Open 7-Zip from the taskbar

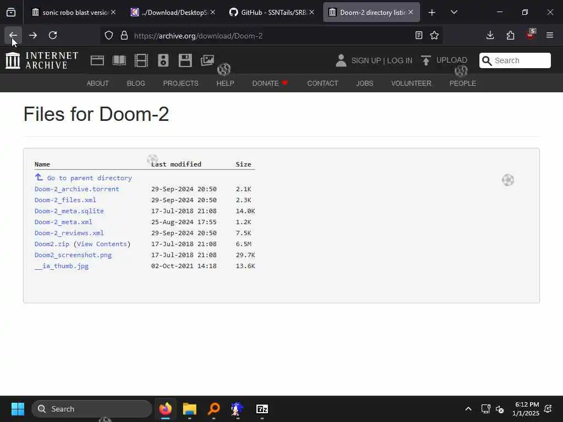pyautogui.click(x=262, y=409)
